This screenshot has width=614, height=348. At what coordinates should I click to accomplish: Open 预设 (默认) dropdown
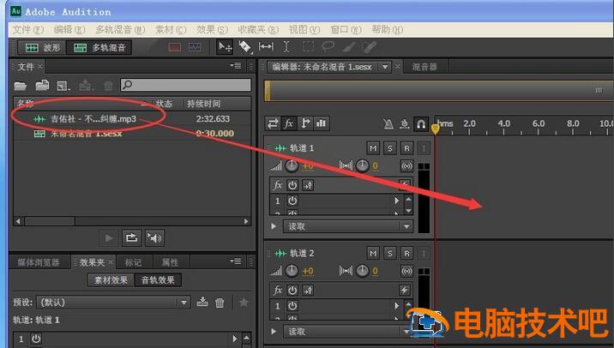point(113,303)
